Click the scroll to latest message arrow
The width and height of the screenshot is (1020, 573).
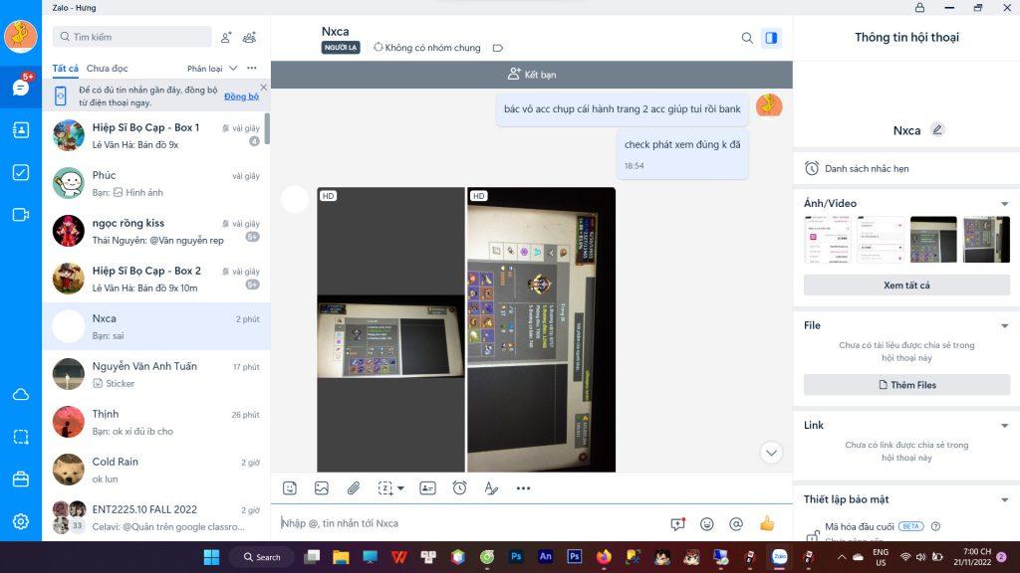[x=771, y=453]
